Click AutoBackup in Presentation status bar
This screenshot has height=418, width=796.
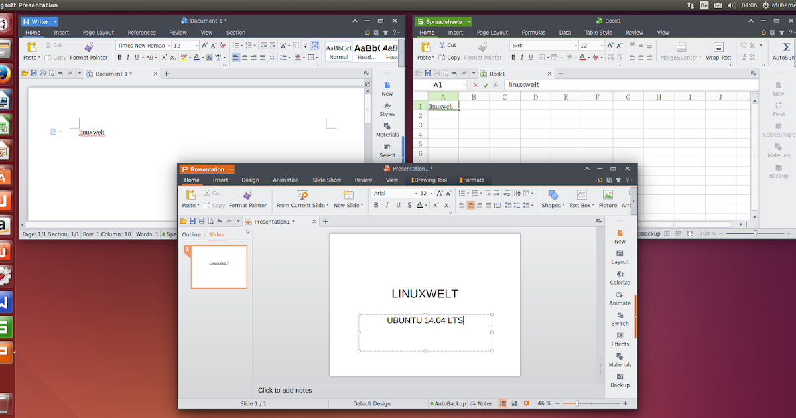(x=448, y=403)
